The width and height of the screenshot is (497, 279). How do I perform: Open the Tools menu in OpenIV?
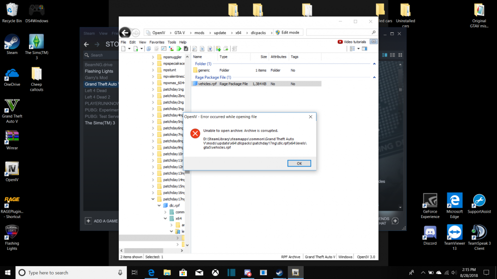point(172,42)
